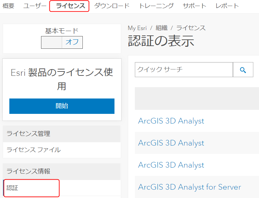Image resolution: width=259 pixels, height=198 pixels.
Task: Click the My Esri breadcrumb link
Action: 137,28
